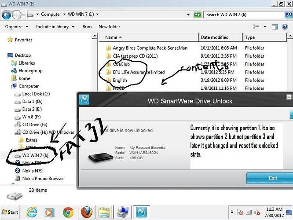Select Homegroup in the navigation pane
293x220 pixels.
click(x=27, y=71)
